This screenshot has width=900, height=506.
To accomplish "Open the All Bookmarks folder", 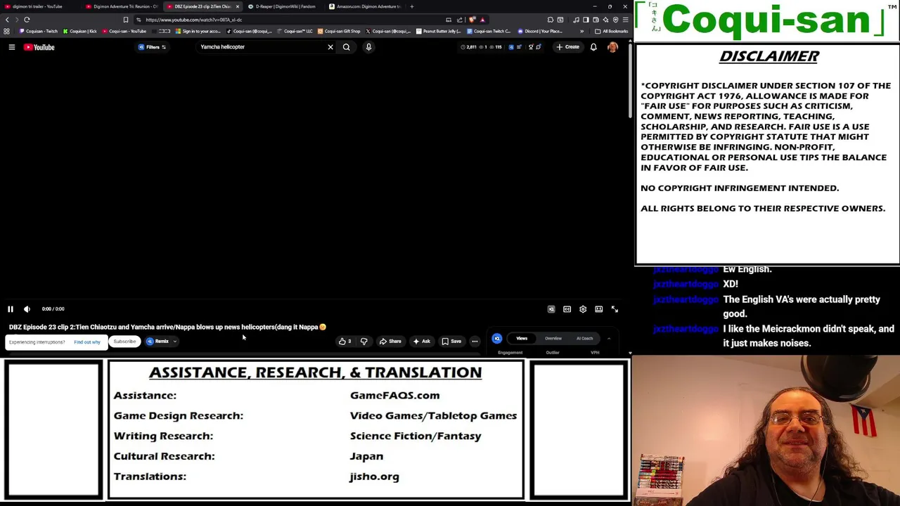I will 611,31.
